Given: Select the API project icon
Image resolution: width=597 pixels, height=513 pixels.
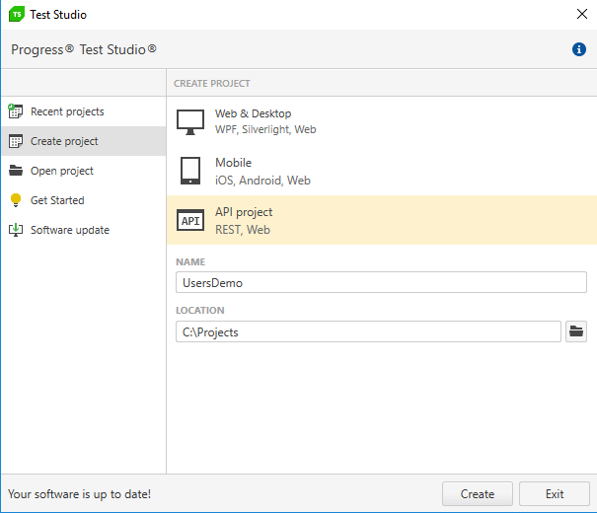Looking at the screenshot, I should click(x=190, y=221).
